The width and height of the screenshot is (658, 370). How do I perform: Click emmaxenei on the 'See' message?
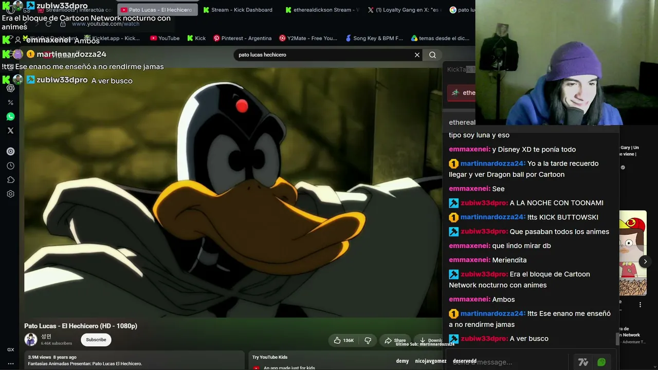(469, 189)
